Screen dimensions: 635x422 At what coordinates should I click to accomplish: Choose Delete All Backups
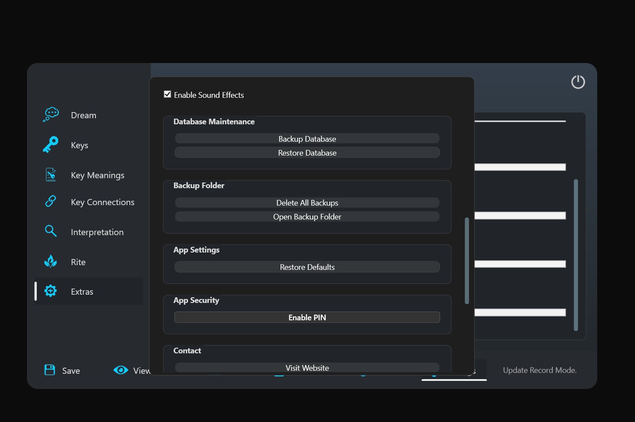point(307,203)
